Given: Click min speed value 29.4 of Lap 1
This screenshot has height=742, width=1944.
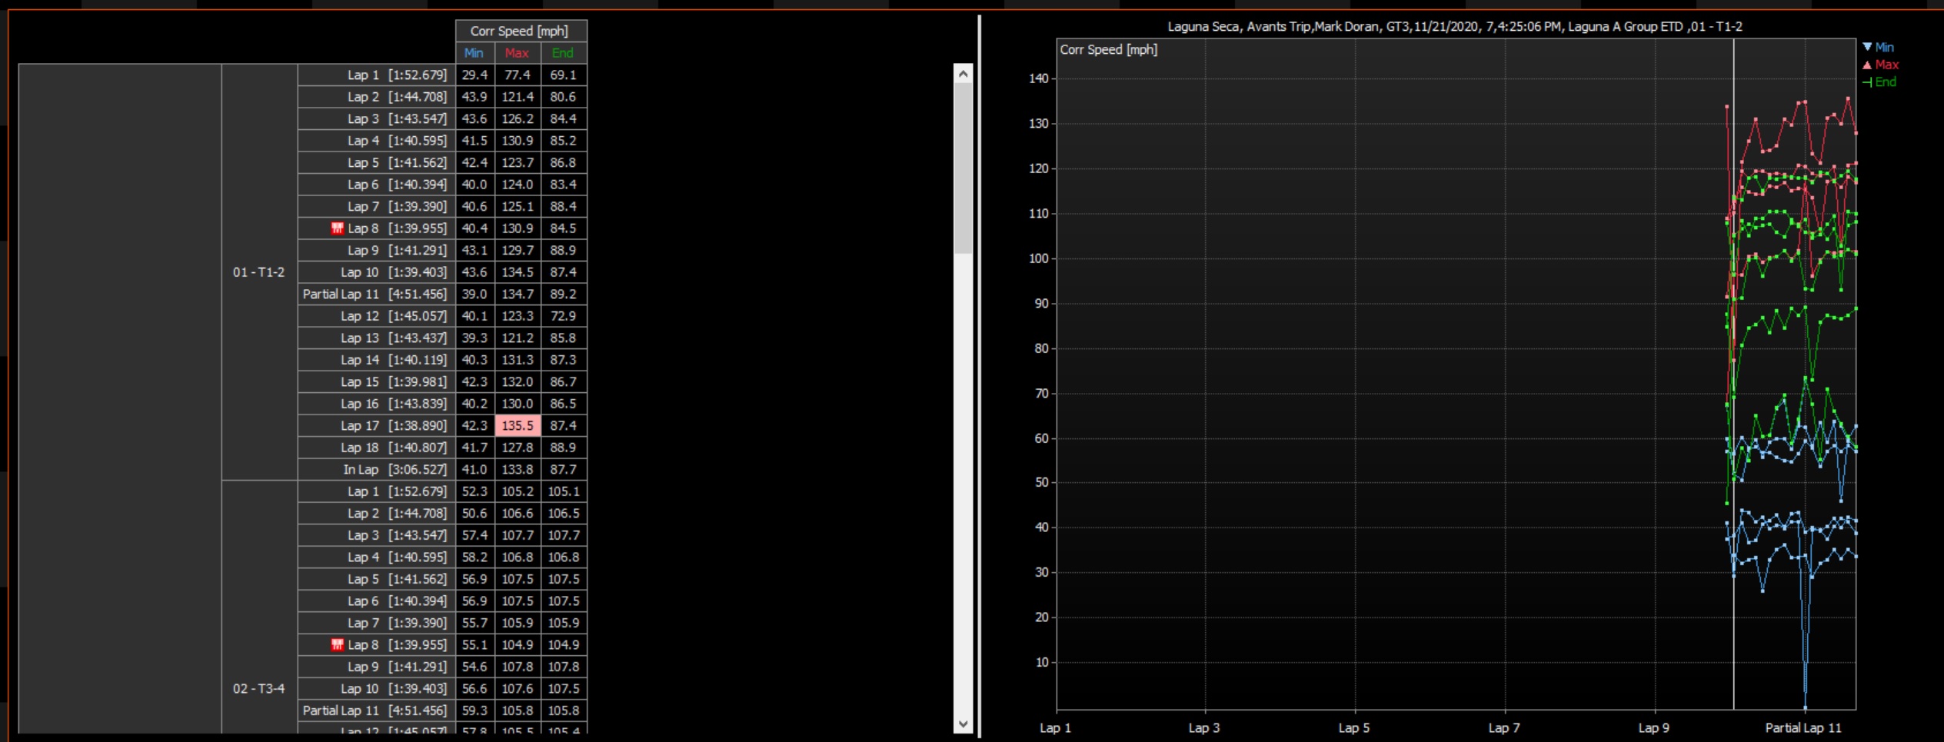Looking at the screenshot, I should tap(474, 75).
